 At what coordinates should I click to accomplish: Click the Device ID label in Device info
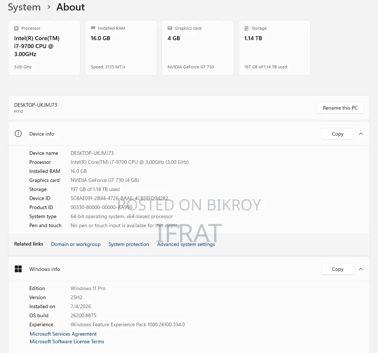coord(40,198)
